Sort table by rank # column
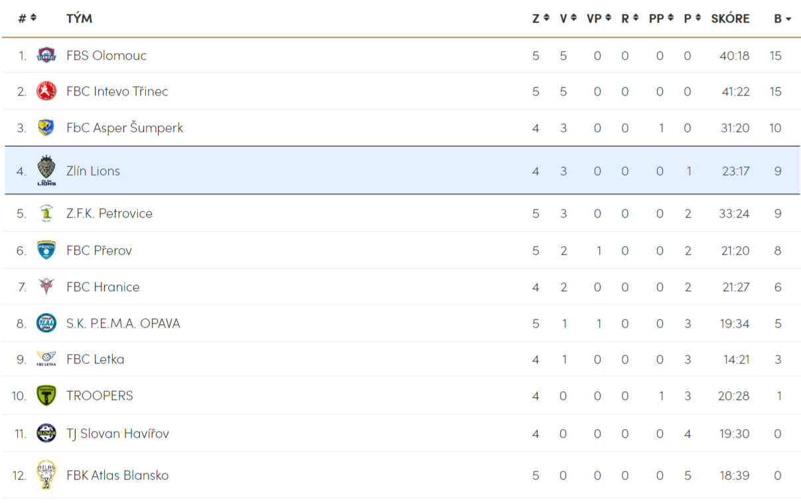 (27, 19)
